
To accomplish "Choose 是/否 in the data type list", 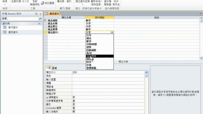I will point(100,53).
